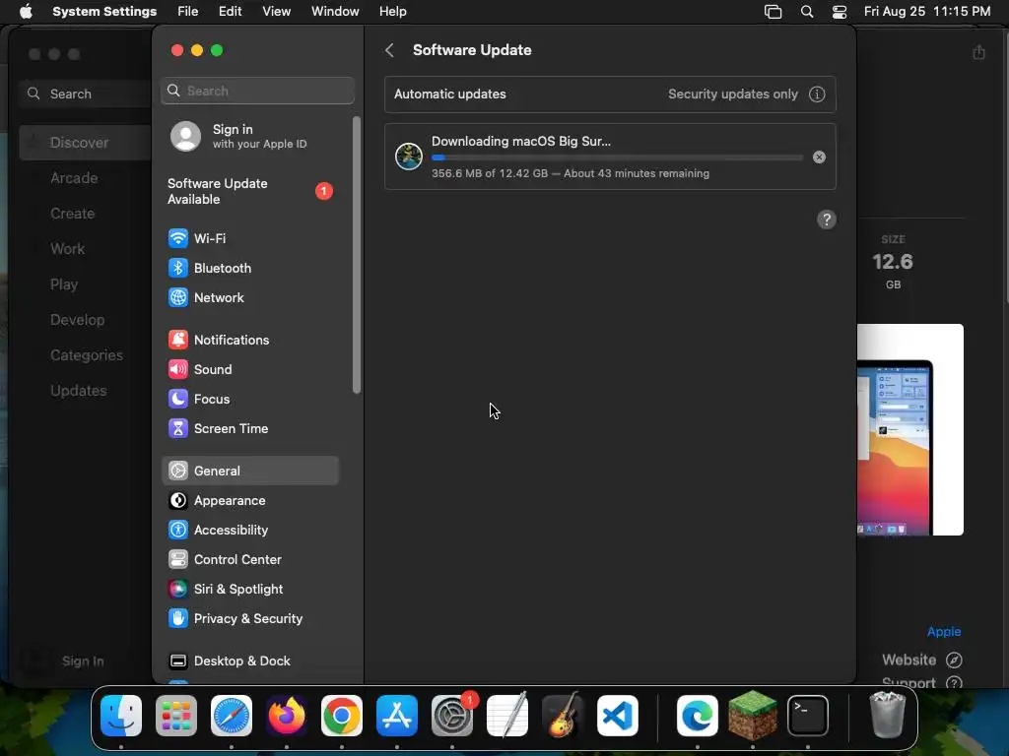Open Control Center in menu bar

coord(840,12)
